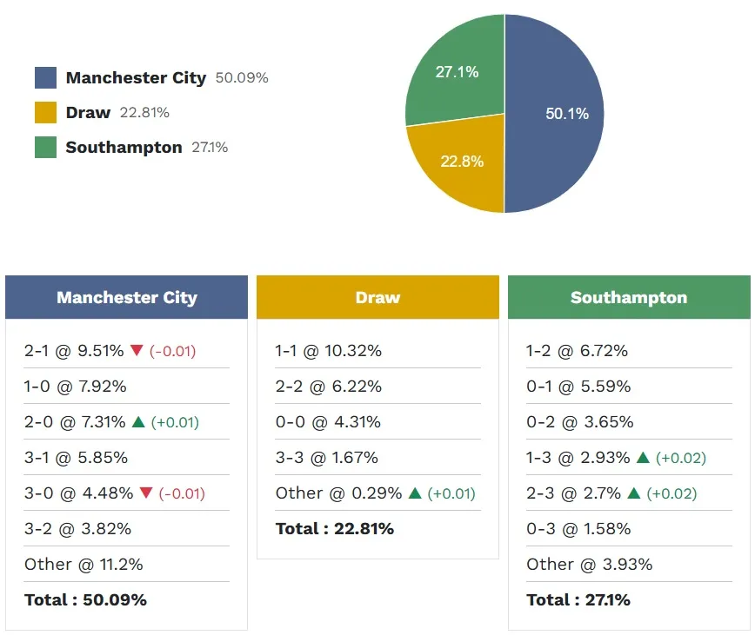Screen dimensions: 755x635
Task: Click the green up arrow beside 1-3
Action: (643, 458)
